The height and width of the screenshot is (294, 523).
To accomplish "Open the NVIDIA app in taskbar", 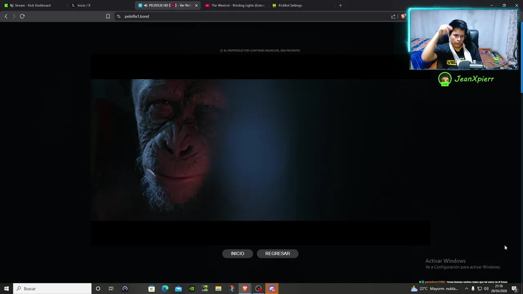I will tap(192, 289).
